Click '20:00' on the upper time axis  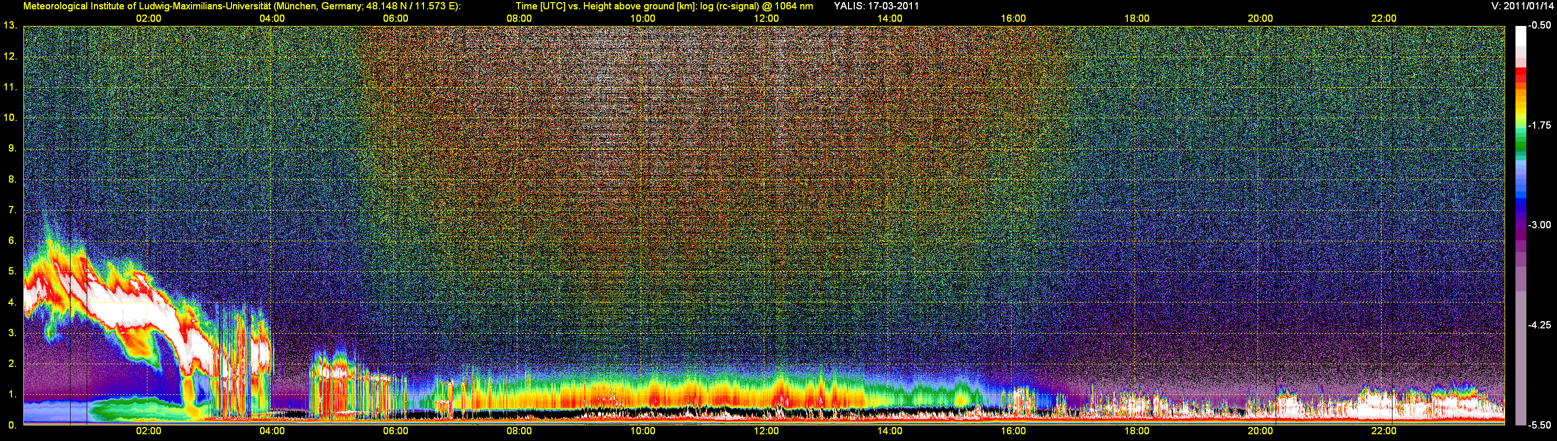pos(1260,18)
